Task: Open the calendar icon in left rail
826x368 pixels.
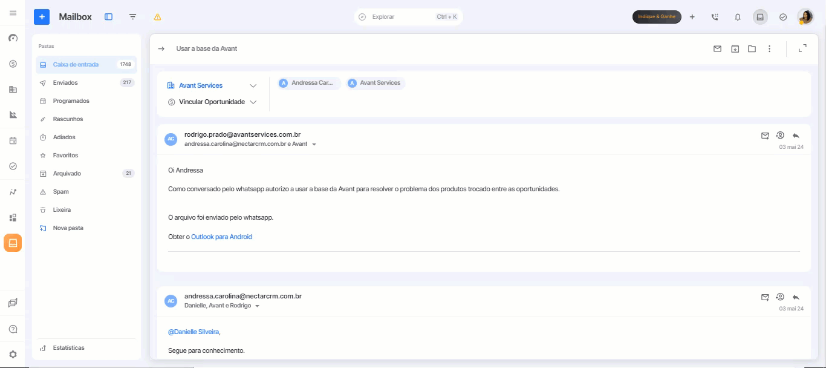Action: pos(13,140)
